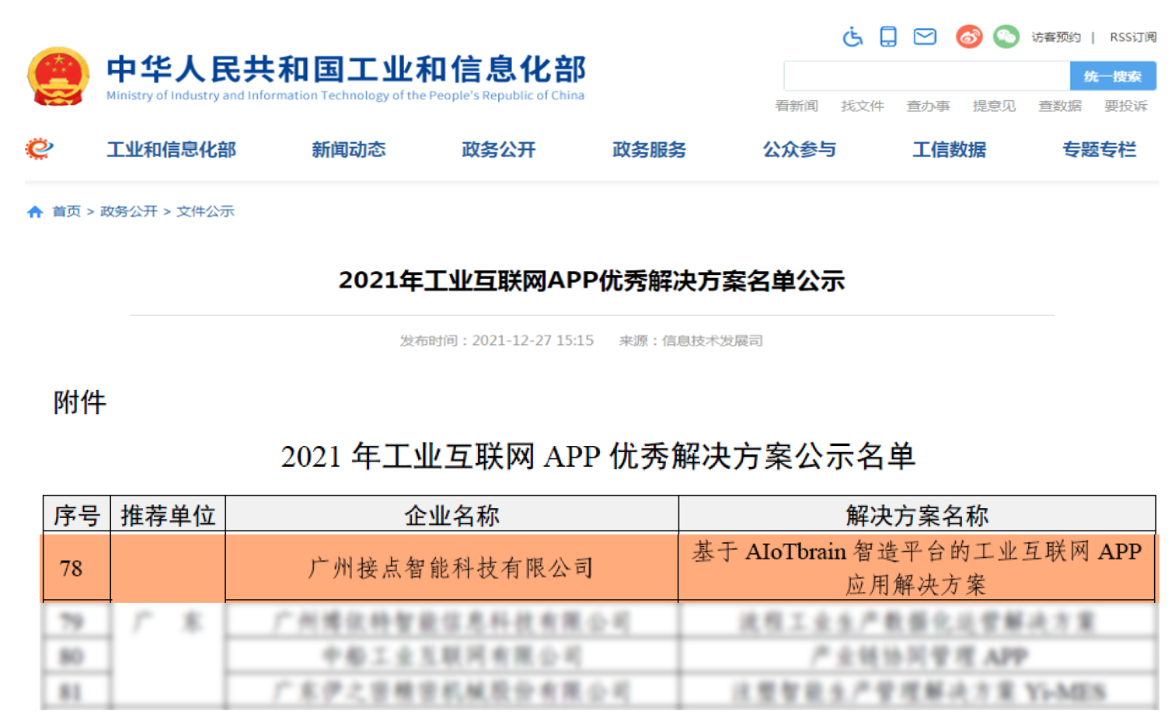Click the national emblem ministry logo
1175x724 pixels.
tap(60, 76)
